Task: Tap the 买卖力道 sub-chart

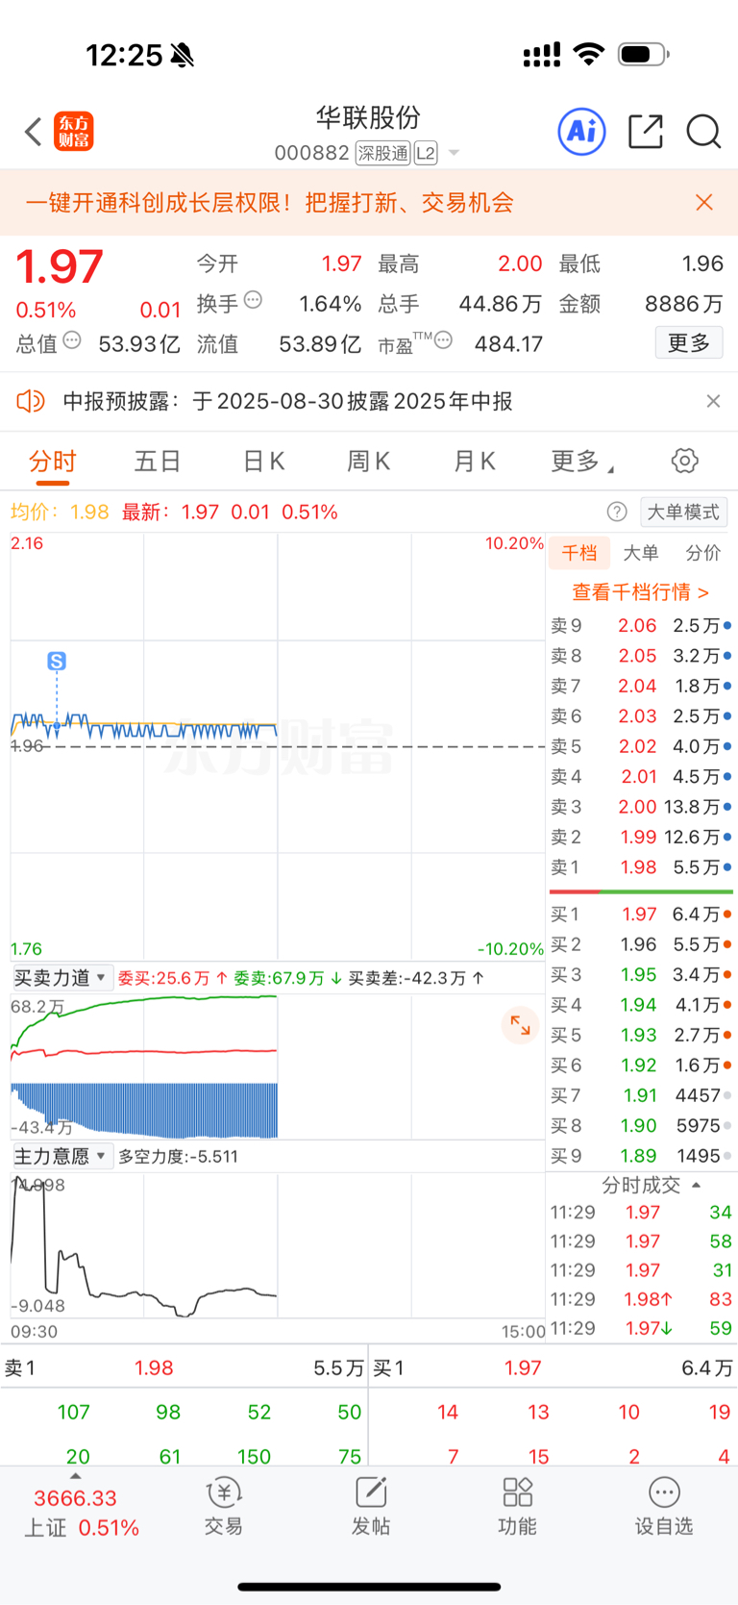Action: pyautogui.click(x=278, y=1066)
